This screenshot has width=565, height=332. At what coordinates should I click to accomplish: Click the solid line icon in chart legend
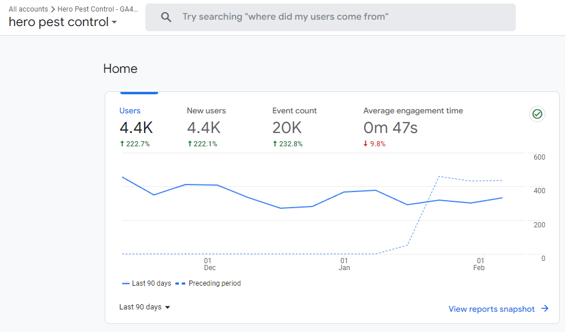pyautogui.click(x=126, y=284)
